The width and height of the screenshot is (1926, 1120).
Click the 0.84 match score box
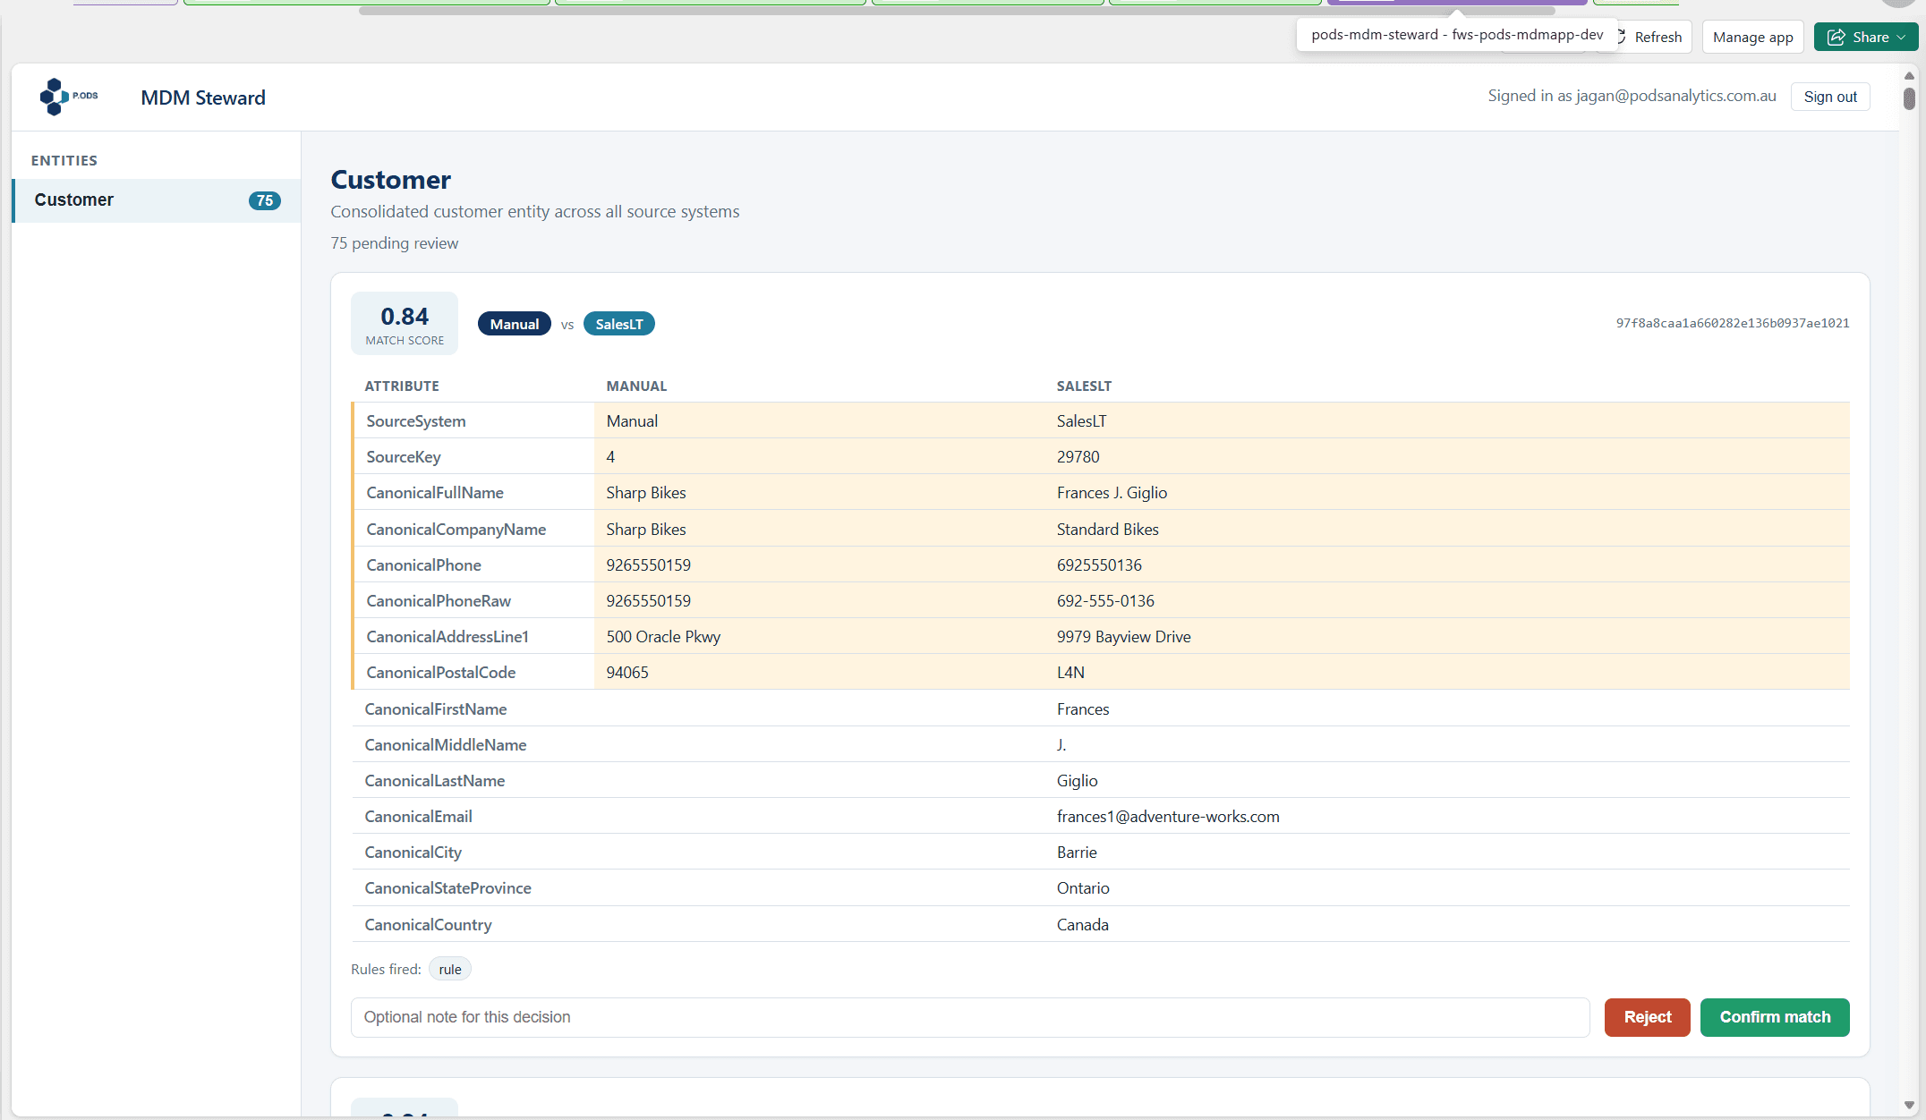pyautogui.click(x=405, y=324)
